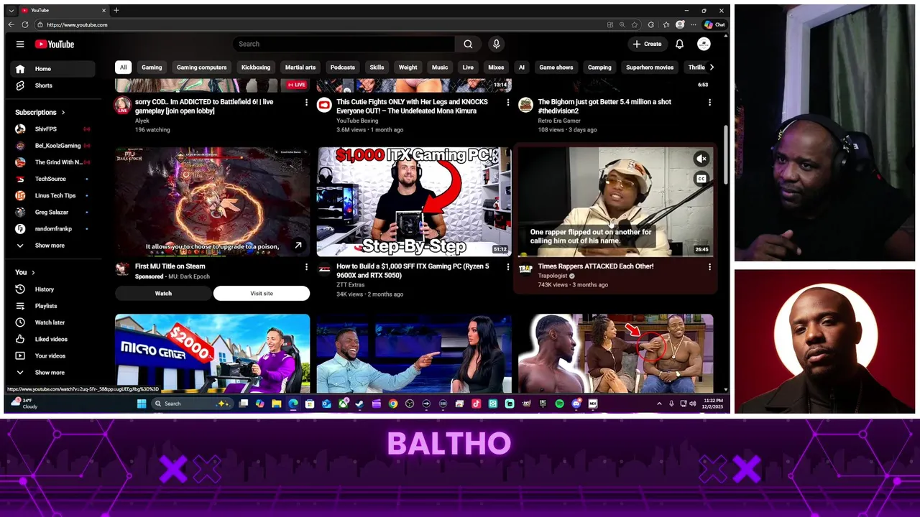Toggle captions on the rapper video preview
Image resolution: width=920 pixels, height=517 pixels.
(701, 179)
